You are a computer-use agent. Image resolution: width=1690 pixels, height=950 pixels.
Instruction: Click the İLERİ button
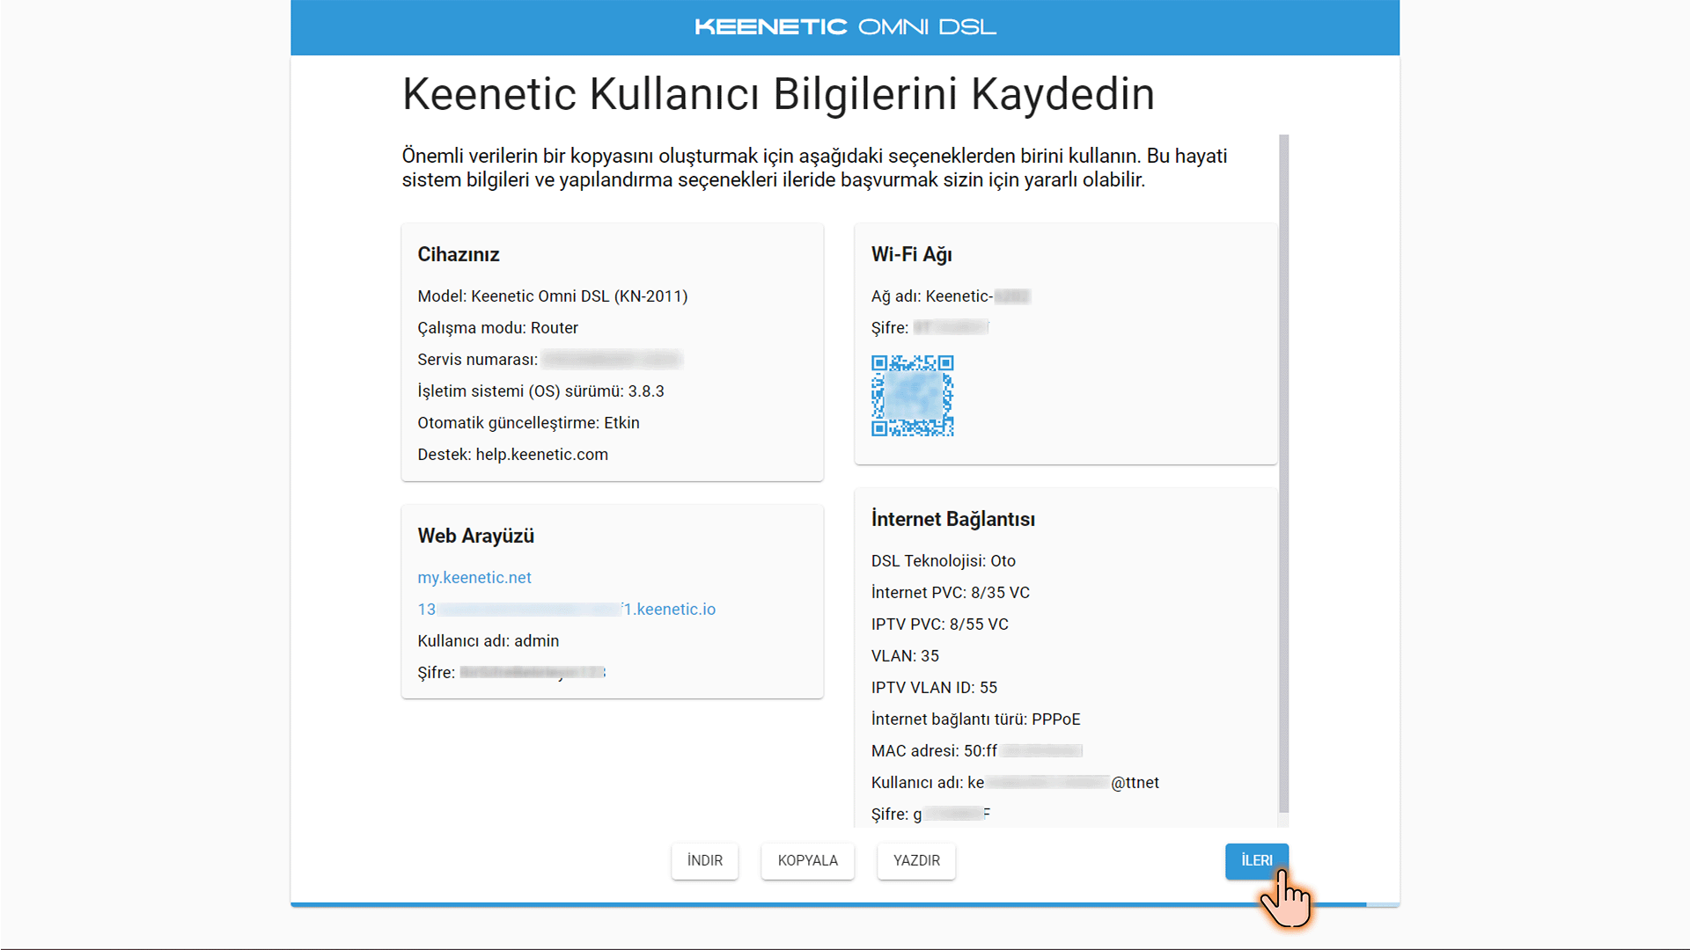1256,860
